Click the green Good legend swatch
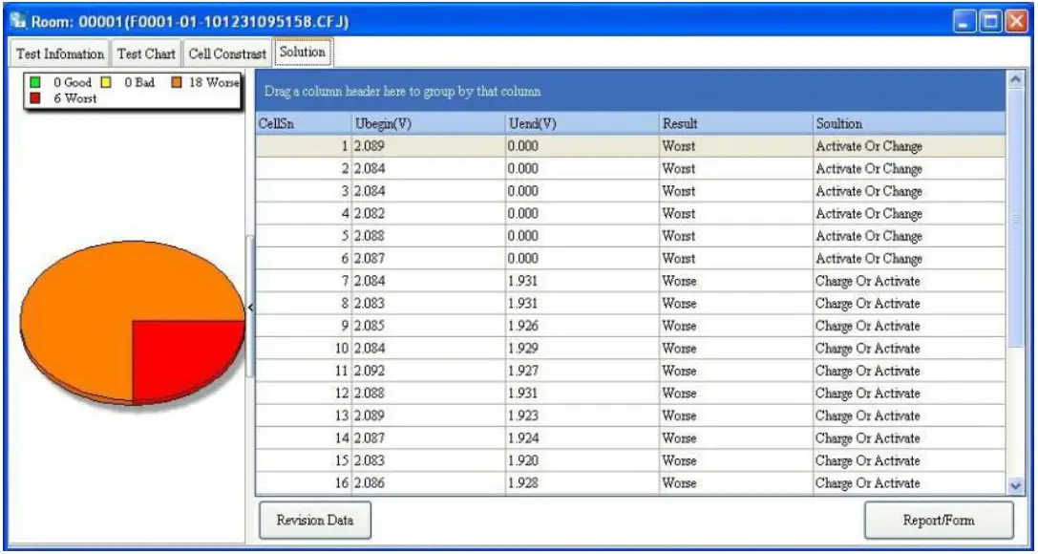The width and height of the screenshot is (1038, 554). (35, 83)
